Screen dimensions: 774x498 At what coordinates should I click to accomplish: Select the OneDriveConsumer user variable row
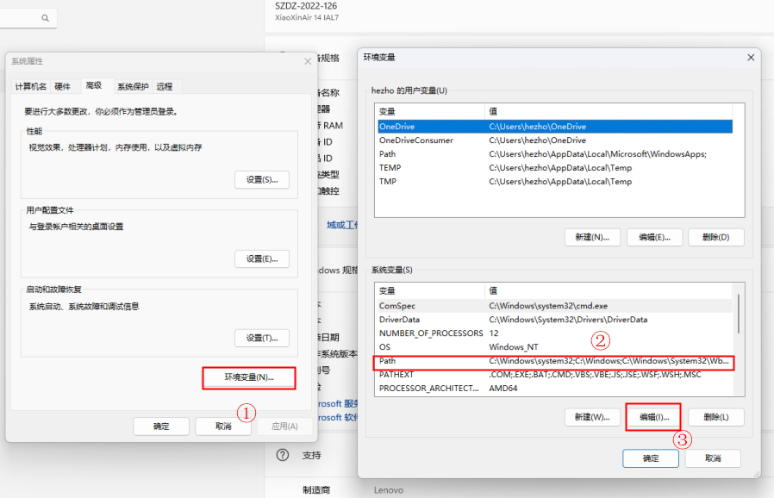tap(555, 140)
